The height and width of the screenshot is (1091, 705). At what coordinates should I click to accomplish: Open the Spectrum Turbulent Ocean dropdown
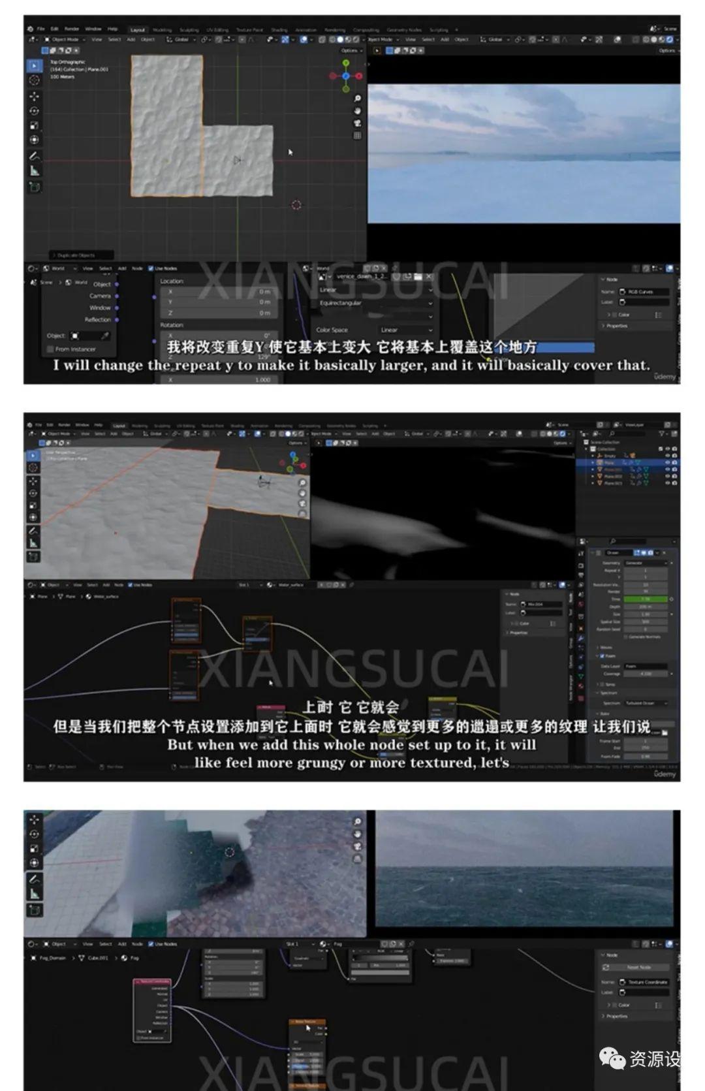click(x=646, y=703)
